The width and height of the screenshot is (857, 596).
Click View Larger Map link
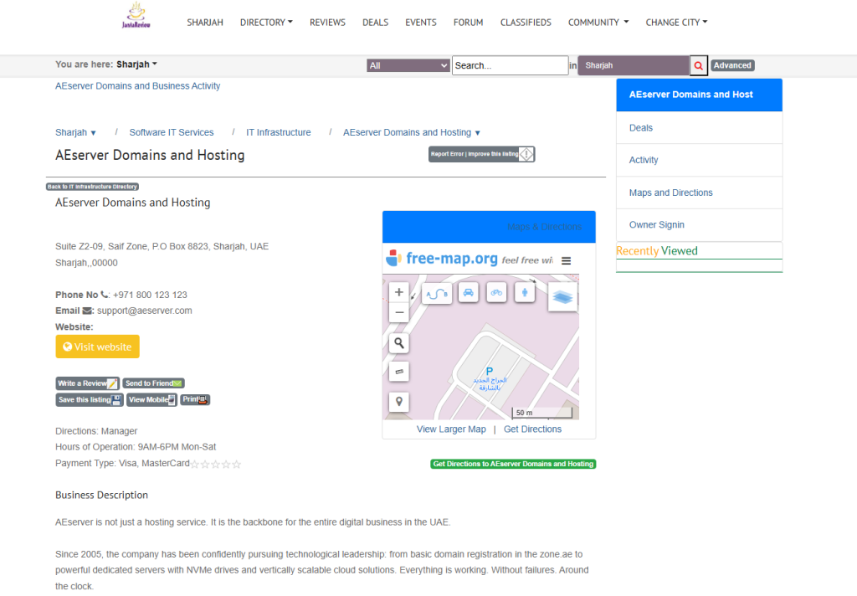pos(451,429)
